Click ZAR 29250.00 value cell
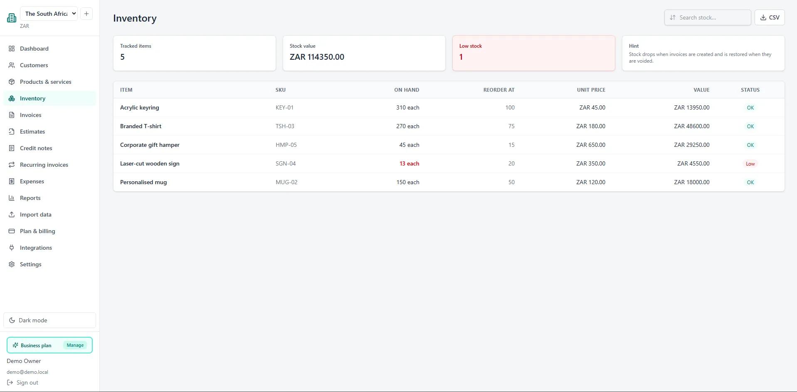The height and width of the screenshot is (392, 797). pos(692,145)
